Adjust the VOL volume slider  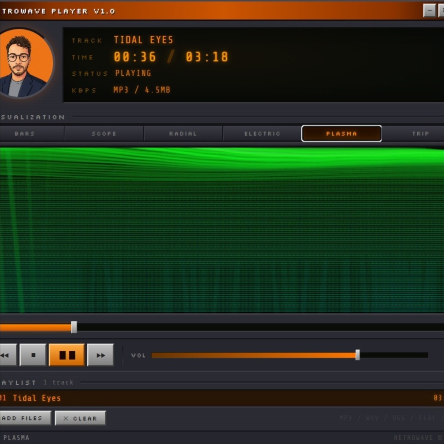pyautogui.click(x=358, y=355)
